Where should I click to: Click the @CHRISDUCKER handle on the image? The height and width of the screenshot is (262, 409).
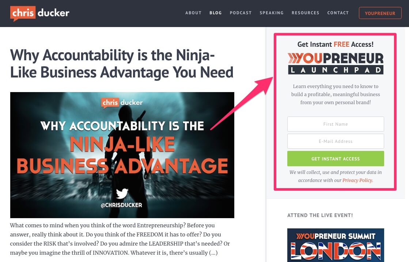[121, 205]
